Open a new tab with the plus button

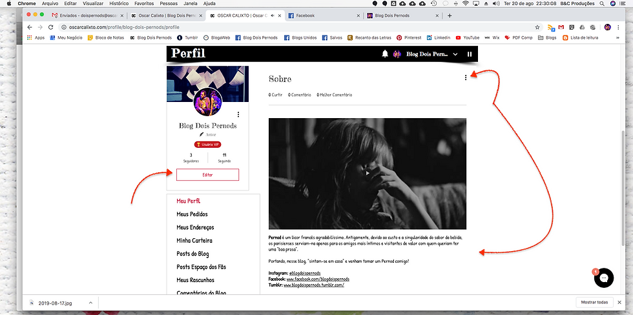[450, 15]
